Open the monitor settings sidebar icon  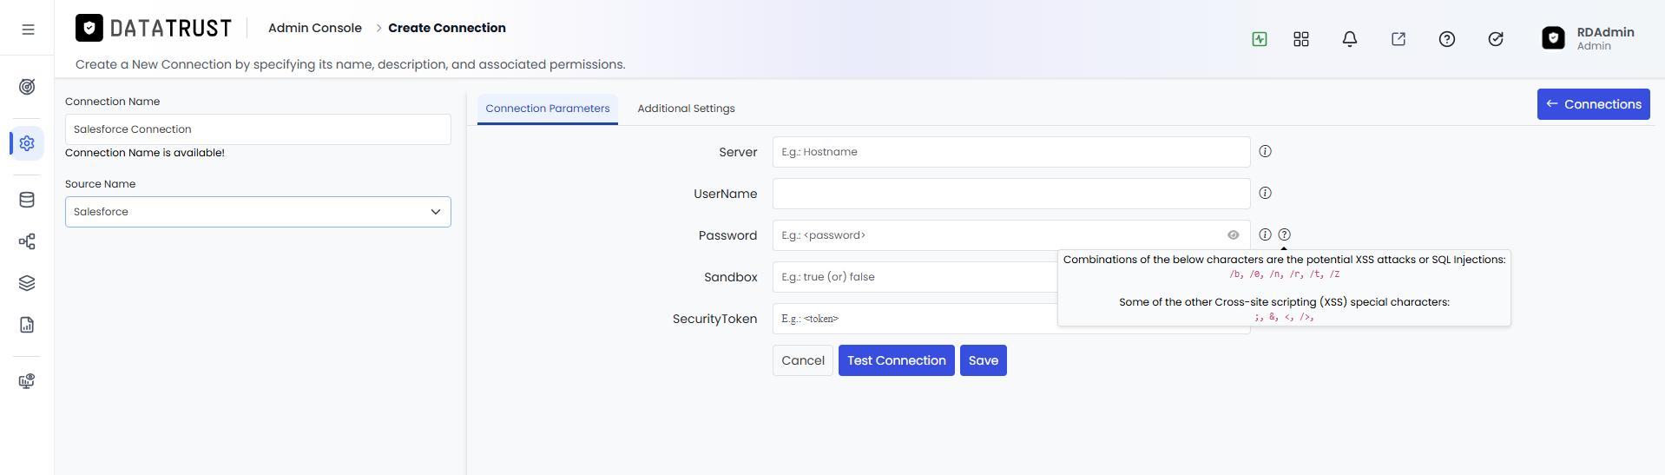point(27,381)
